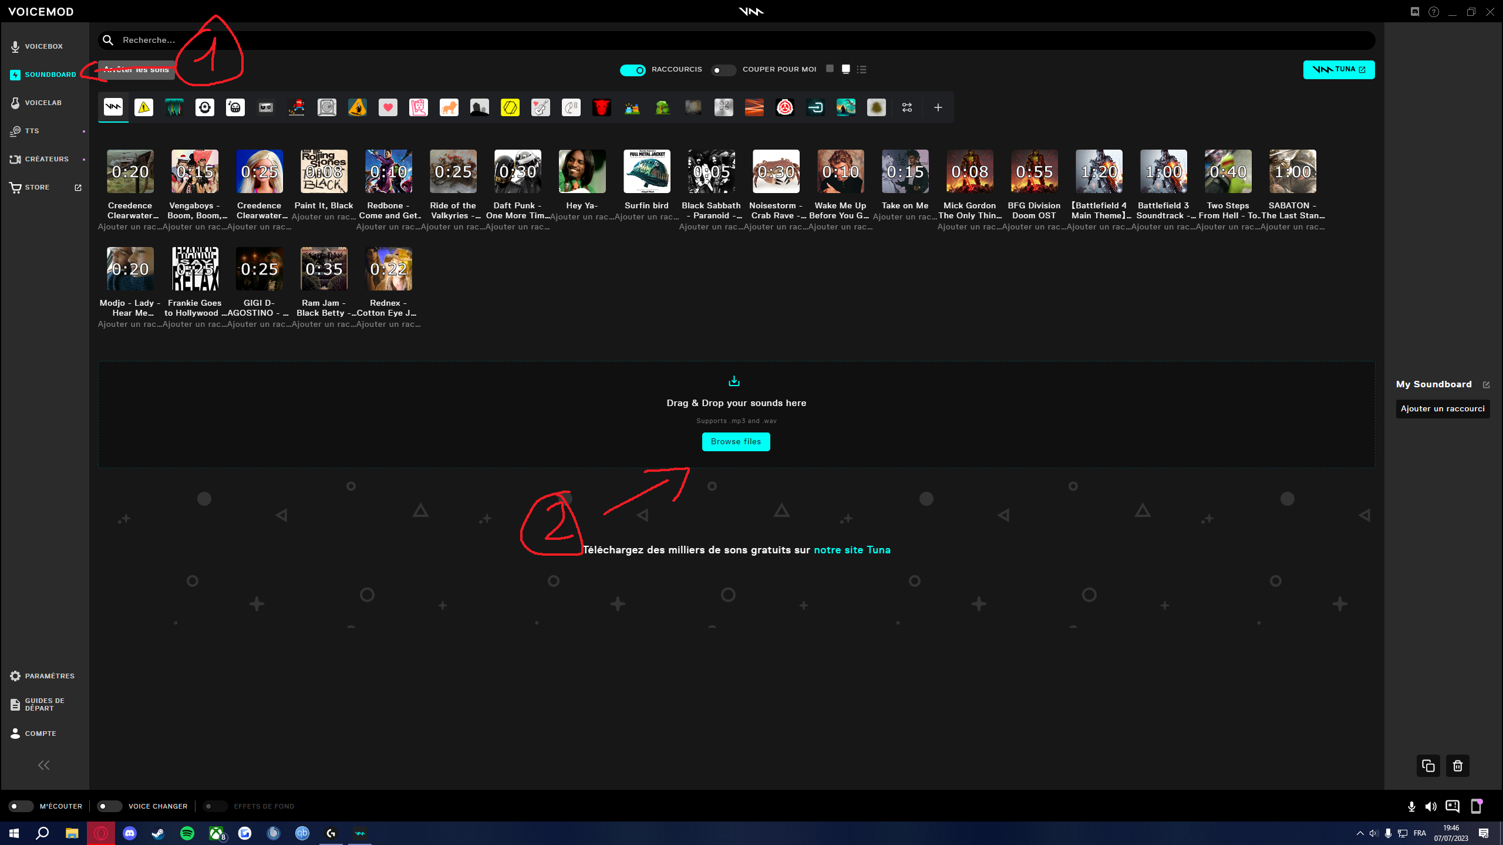Click the Browse files button
The height and width of the screenshot is (845, 1503).
736,441
